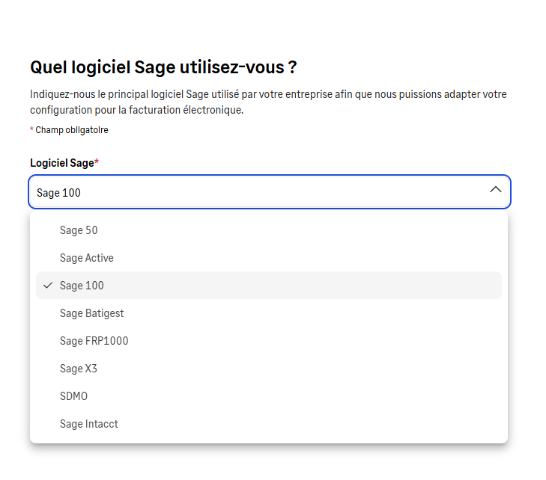The image size is (546, 480).
Task: Select Sage FRP1000 option
Action: pyautogui.click(x=268, y=341)
